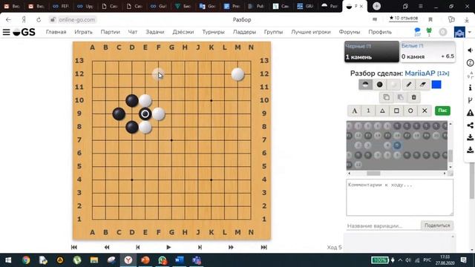This screenshot has height=267, width=475.
Task: Open game information icon
Action: click(x=470, y=88)
